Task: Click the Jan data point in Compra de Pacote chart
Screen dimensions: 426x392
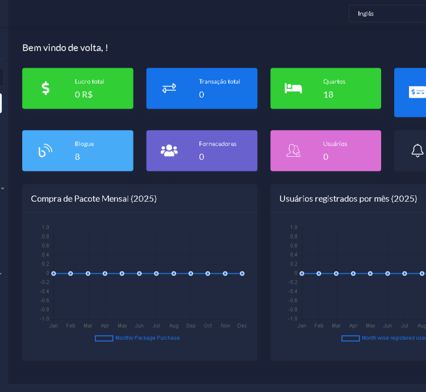Action: pyautogui.click(x=53, y=273)
